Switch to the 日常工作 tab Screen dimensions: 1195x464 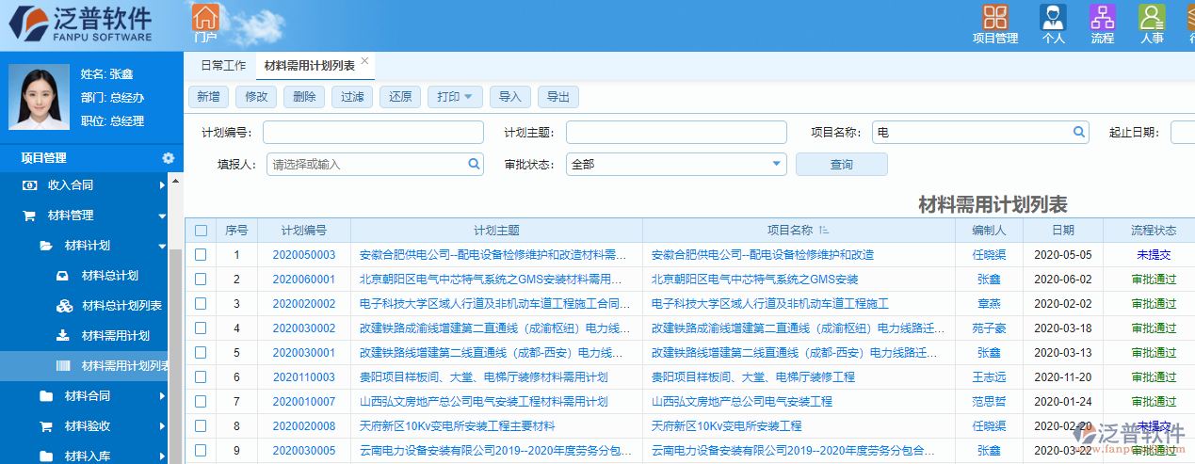point(223,66)
